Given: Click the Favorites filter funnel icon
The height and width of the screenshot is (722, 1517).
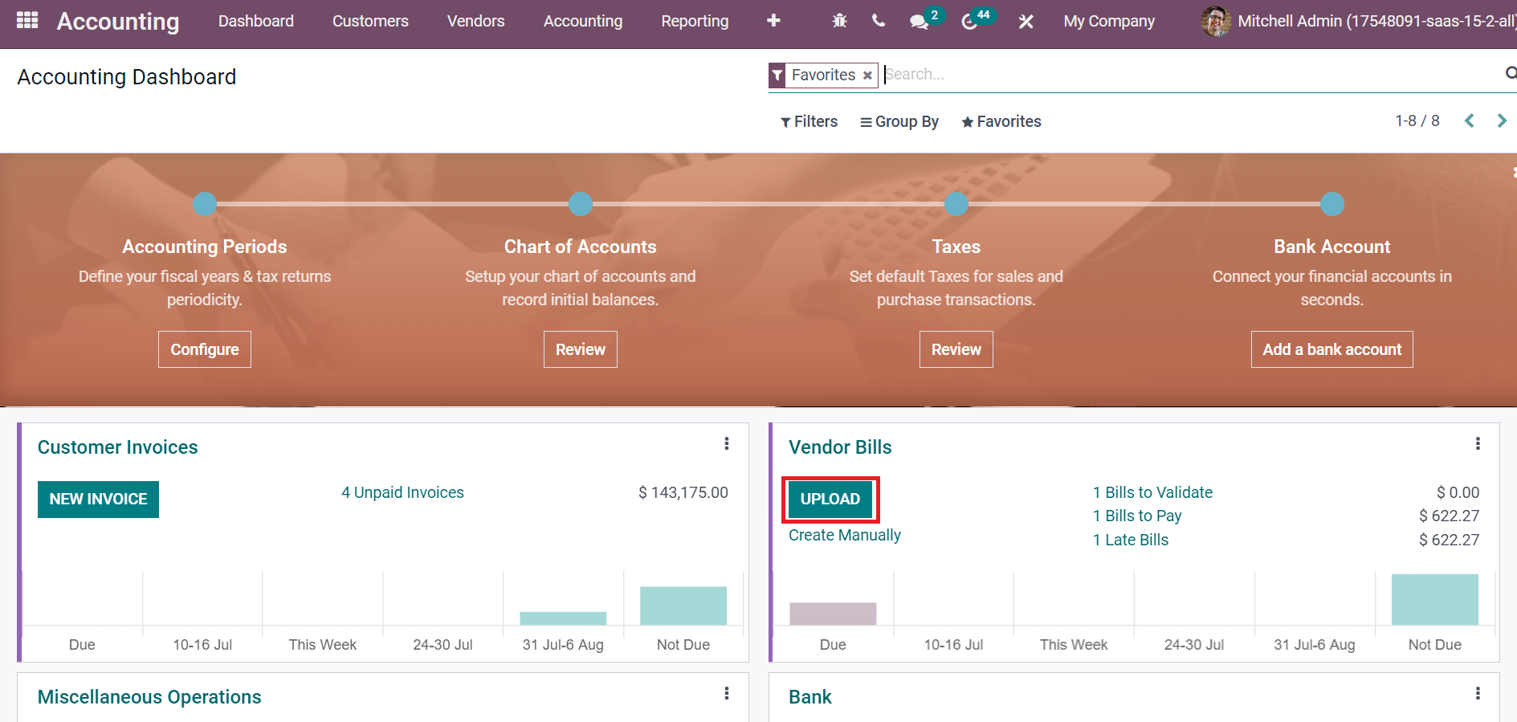Looking at the screenshot, I should (777, 75).
